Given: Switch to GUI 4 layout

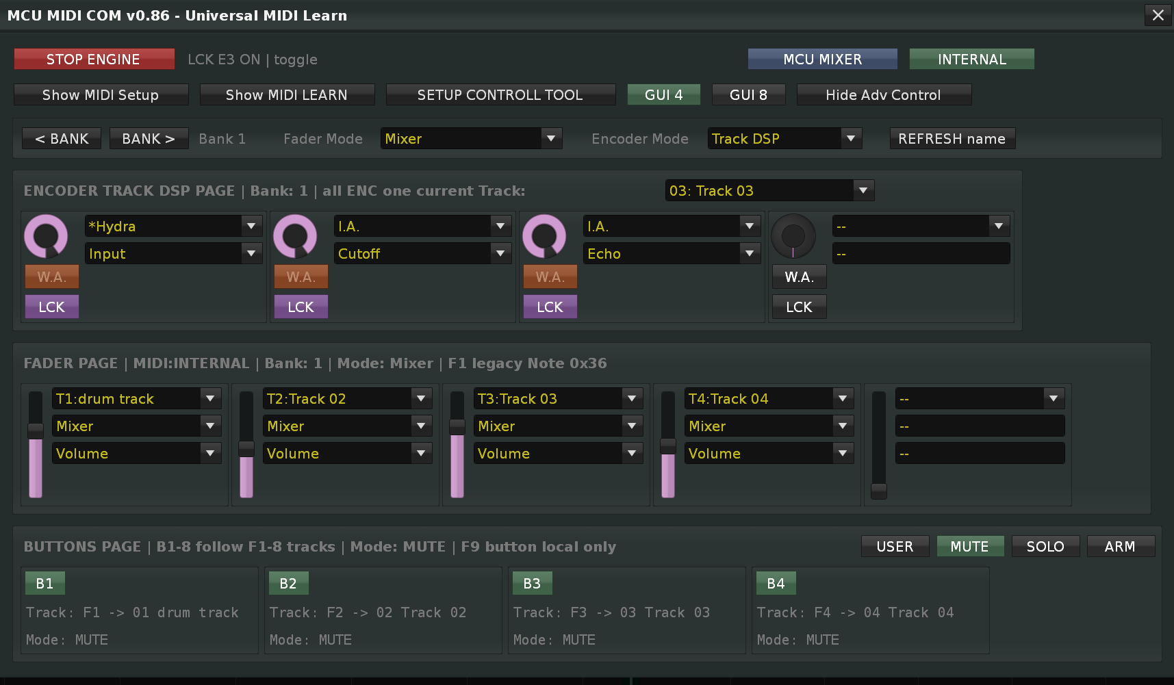Looking at the screenshot, I should pyautogui.click(x=664, y=95).
